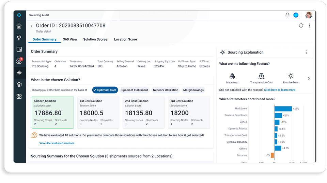Click the Promise Date Score +21% bar

point(278,115)
